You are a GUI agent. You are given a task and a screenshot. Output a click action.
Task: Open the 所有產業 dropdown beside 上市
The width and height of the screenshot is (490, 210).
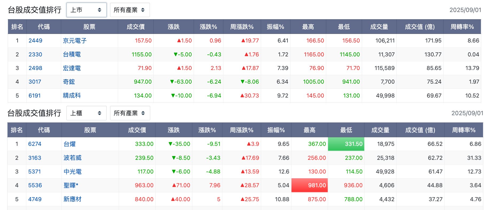click(x=130, y=10)
